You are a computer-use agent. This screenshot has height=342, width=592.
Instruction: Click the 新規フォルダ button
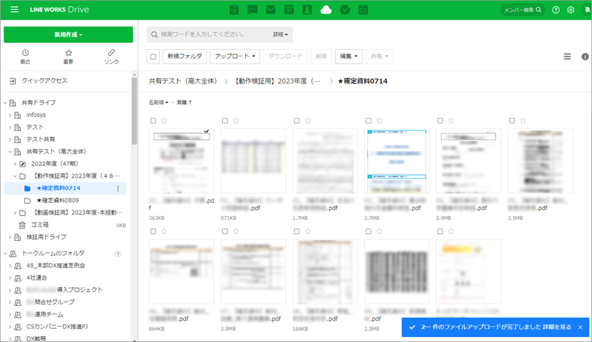click(184, 56)
